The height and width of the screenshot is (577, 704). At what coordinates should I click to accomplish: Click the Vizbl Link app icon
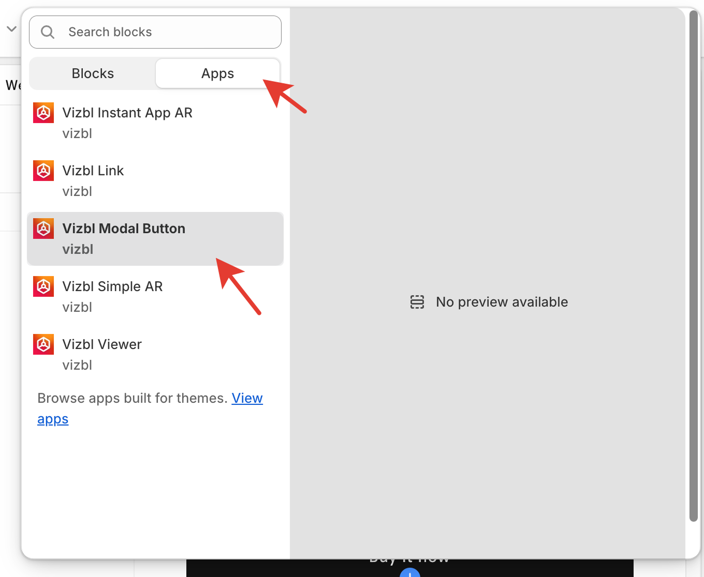(x=43, y=171)
